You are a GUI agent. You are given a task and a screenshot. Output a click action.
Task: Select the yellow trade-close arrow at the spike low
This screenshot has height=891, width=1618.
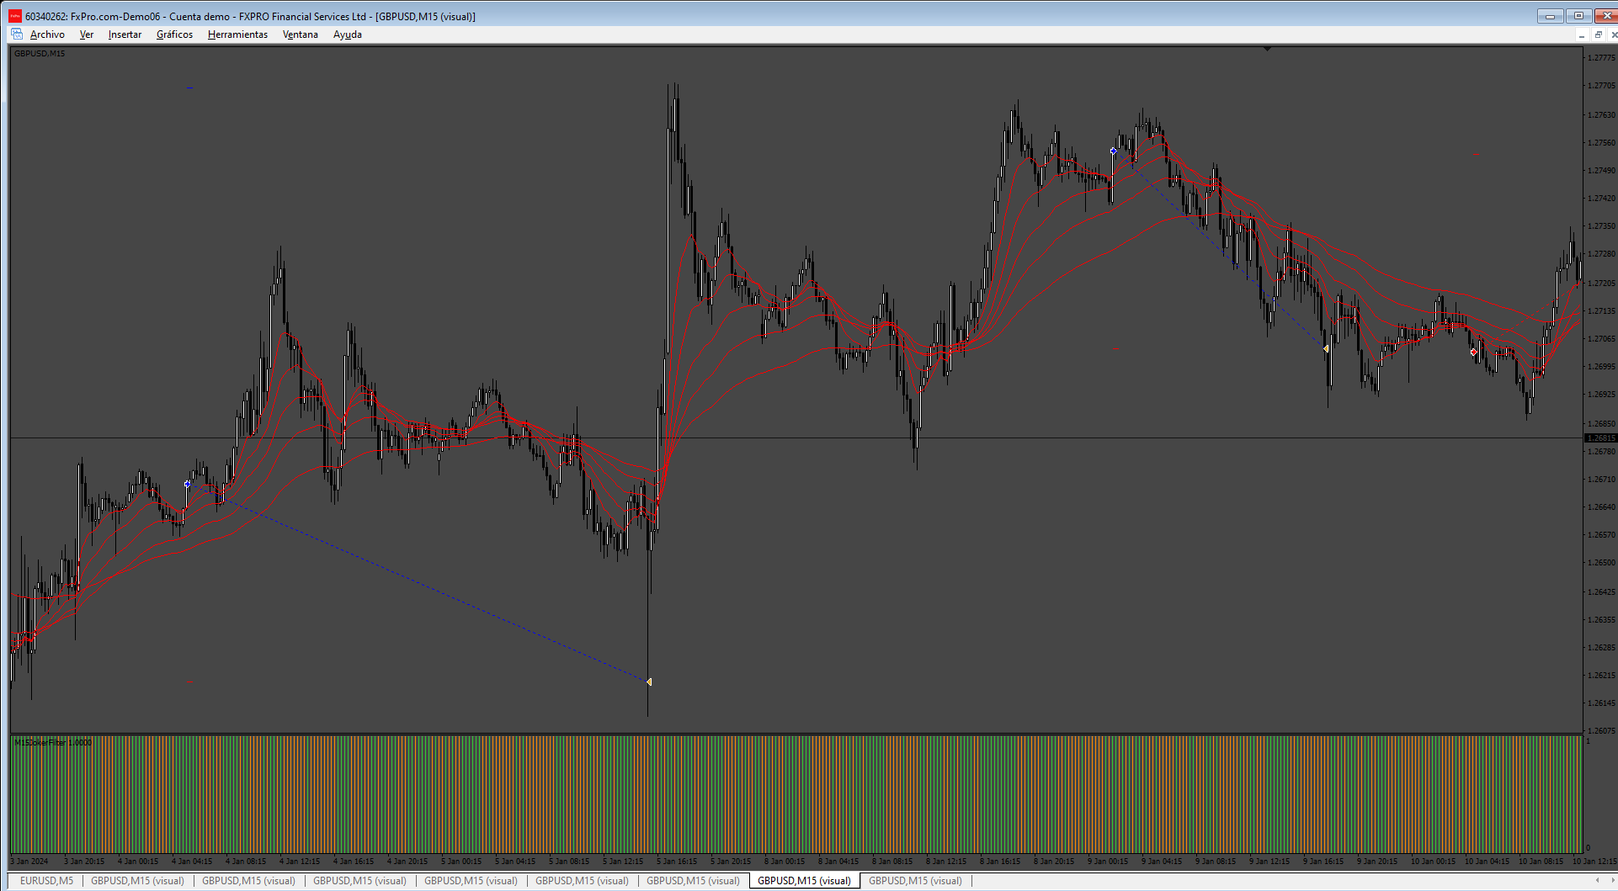[x=648, y=682]
